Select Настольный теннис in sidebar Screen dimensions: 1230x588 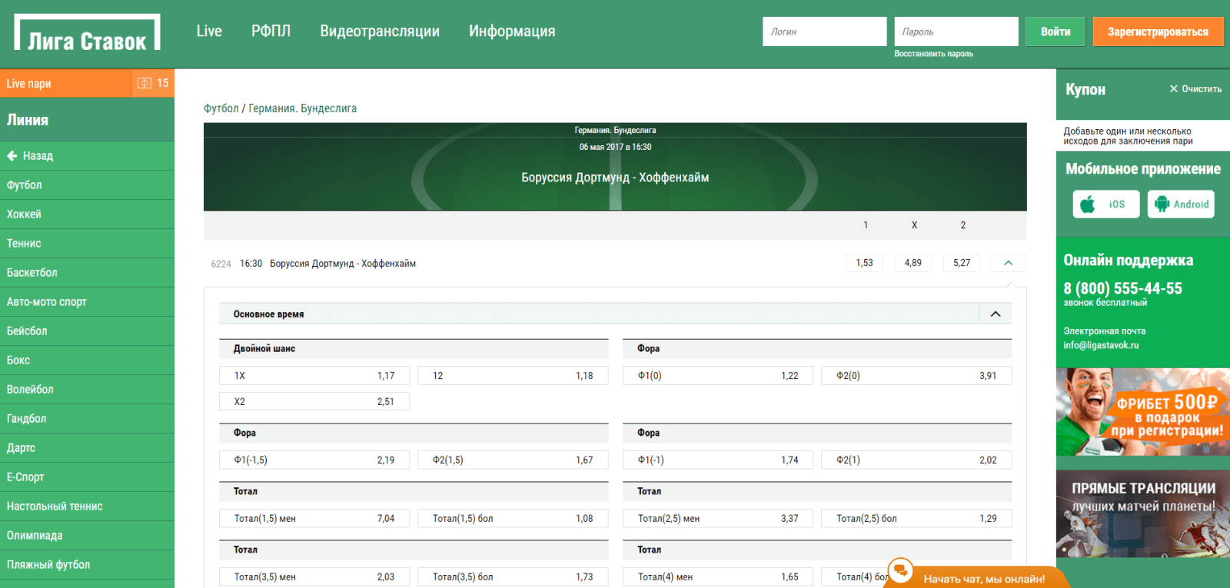click(87, 507)
